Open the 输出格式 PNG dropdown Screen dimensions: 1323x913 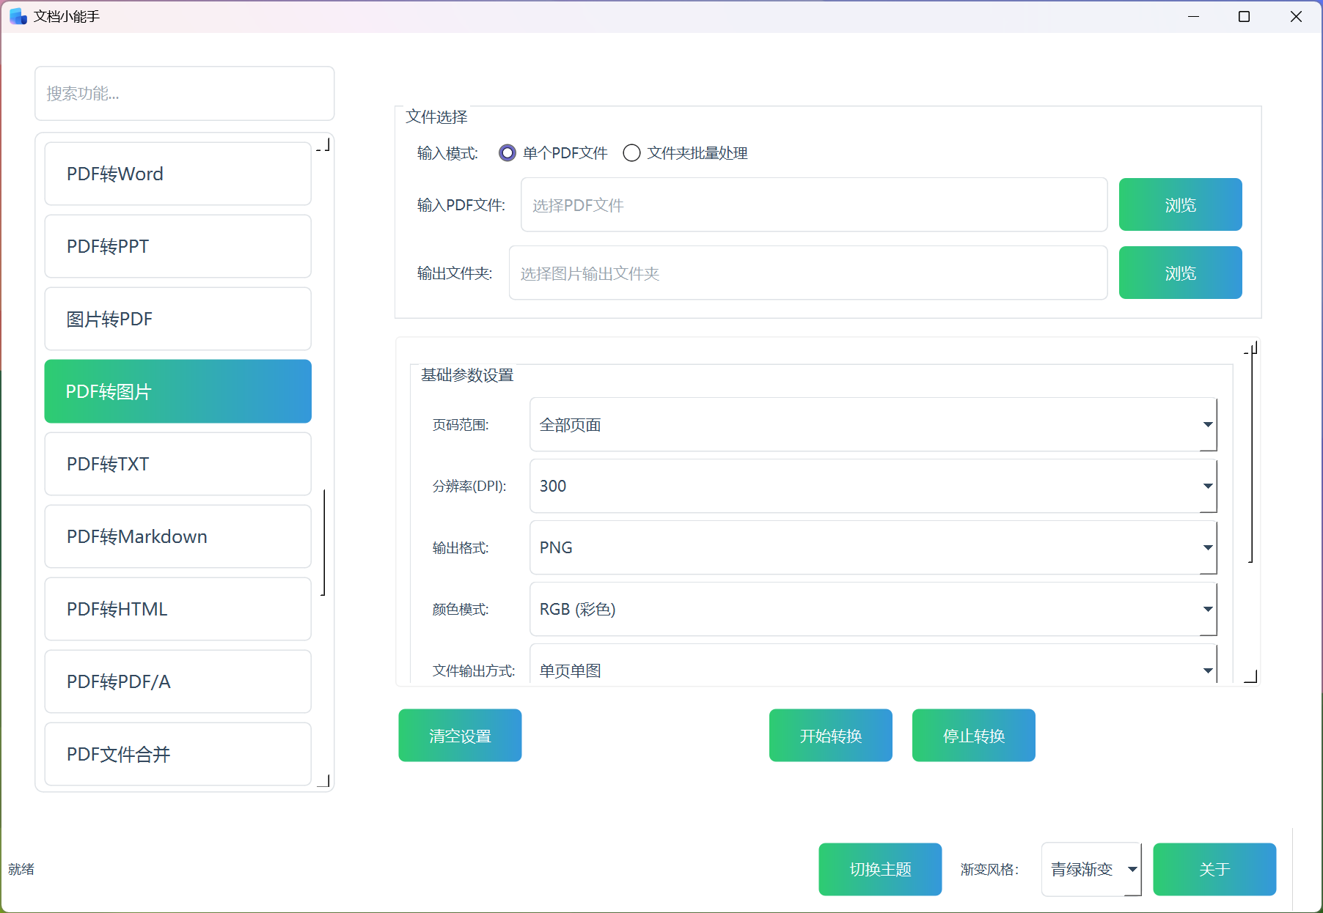click(x=873, y=548)
